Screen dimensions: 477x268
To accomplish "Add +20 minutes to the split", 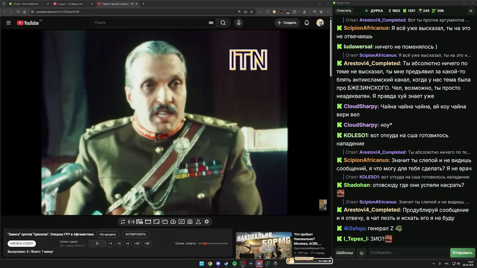I will (147, 243).
